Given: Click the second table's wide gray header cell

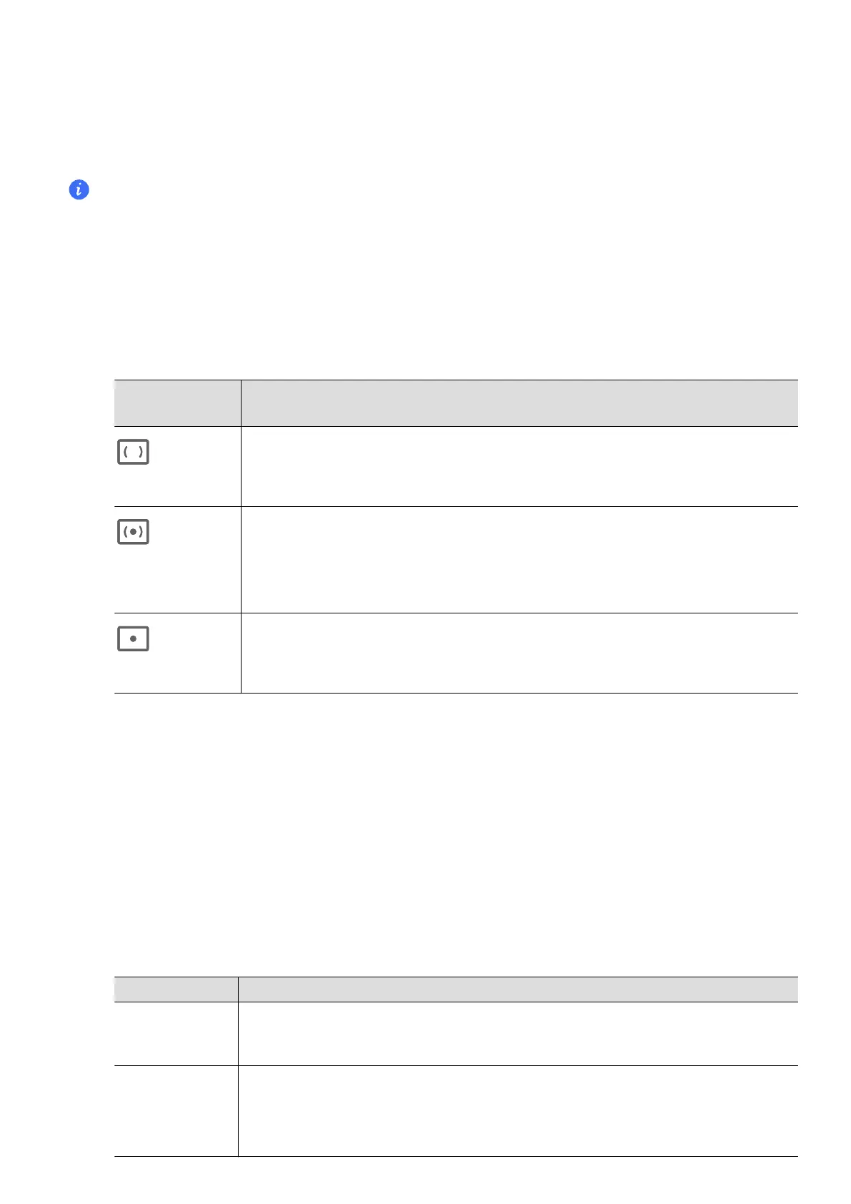Looking at the screenshot, I should 517,989.
